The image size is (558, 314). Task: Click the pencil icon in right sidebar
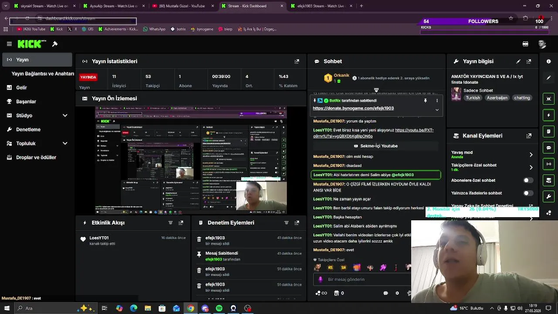point(549,78)
